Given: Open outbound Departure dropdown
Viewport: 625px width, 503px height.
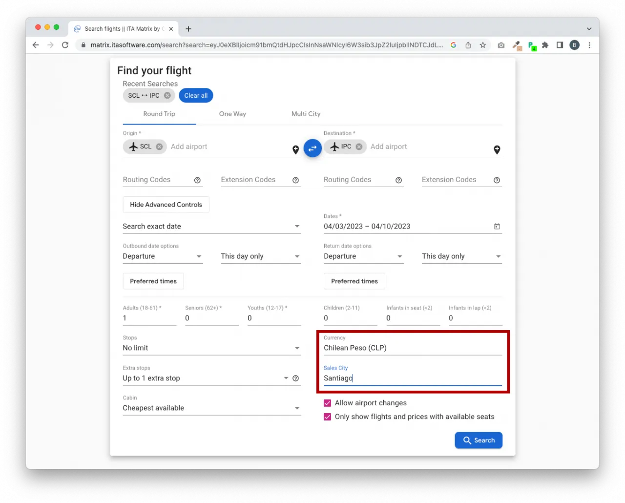Looking at the screenshot, I should click(163, 256).
